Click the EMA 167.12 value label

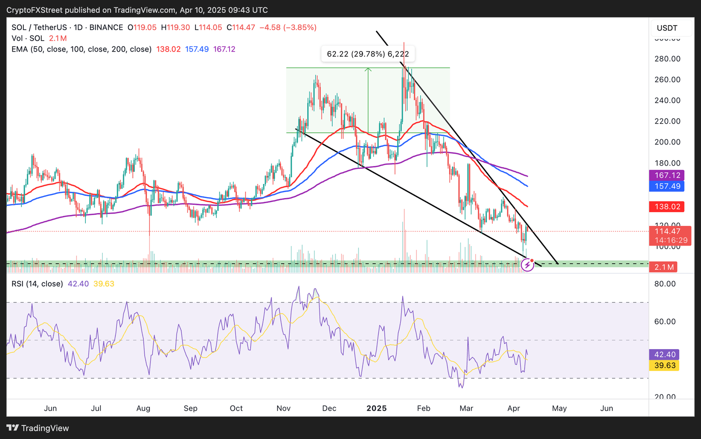tap(667, 175)
